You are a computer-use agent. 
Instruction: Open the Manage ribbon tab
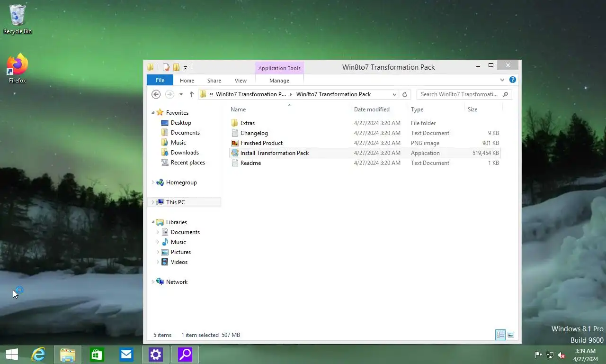pyautogui.click(x=279, y=81)
